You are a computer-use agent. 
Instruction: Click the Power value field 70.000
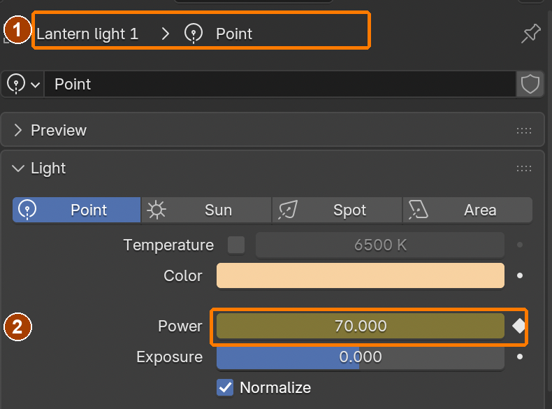tap(361, 326)
